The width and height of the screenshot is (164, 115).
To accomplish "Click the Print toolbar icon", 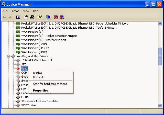I will tap(32, 17).
